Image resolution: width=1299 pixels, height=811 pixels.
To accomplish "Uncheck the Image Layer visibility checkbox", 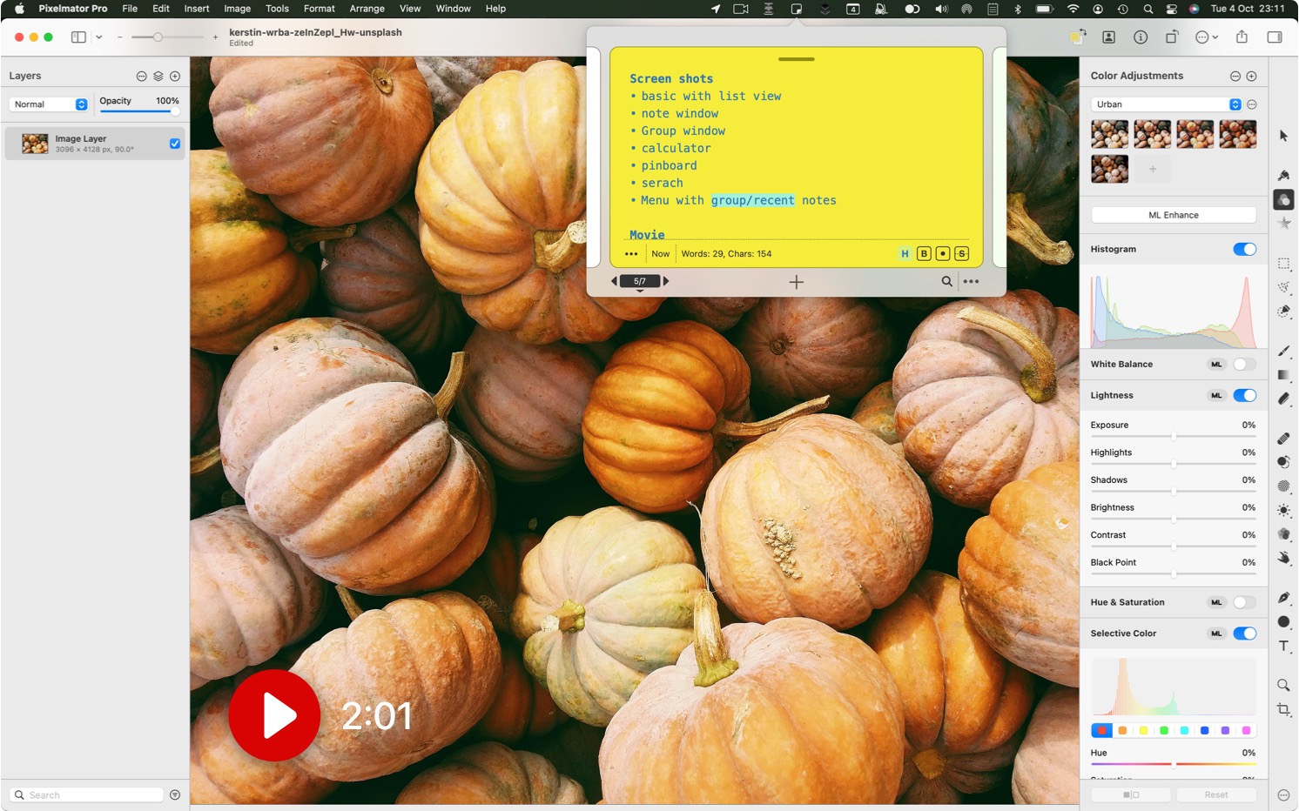I will click(175, 144).
